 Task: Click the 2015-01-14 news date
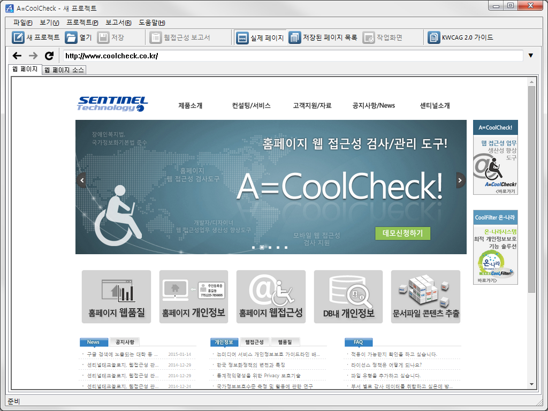180,354
